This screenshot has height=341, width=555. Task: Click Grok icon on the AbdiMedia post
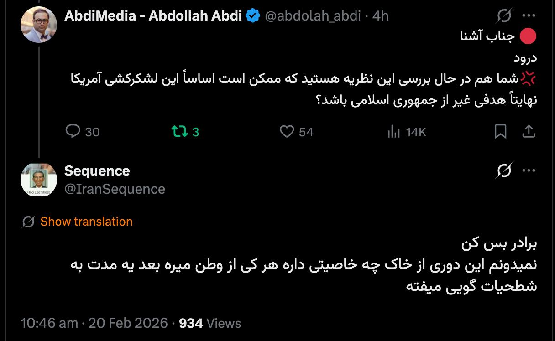click(x=504, y=16)
